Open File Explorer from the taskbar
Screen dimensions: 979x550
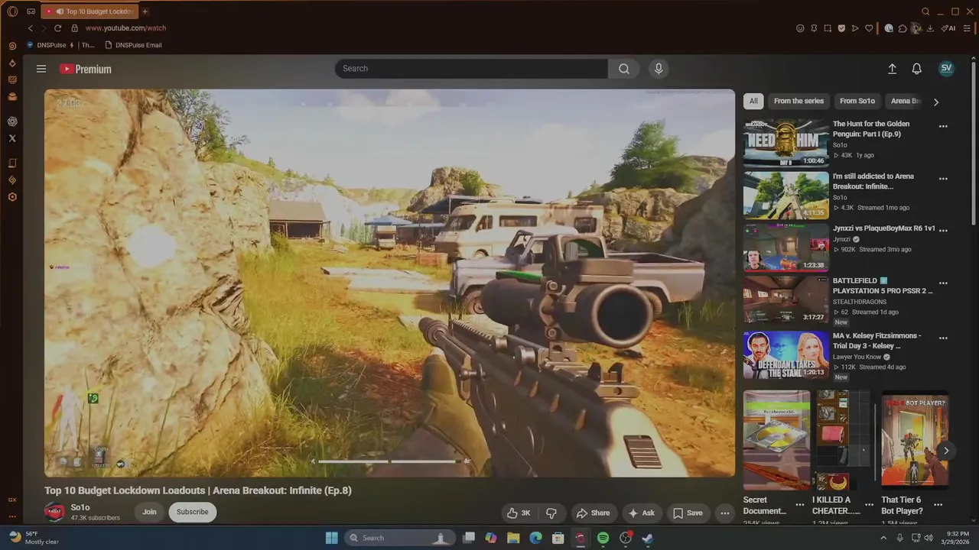coord(513,538)
